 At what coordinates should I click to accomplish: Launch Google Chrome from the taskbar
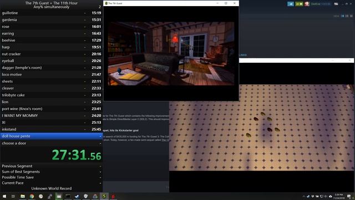[x=32, y=196]
